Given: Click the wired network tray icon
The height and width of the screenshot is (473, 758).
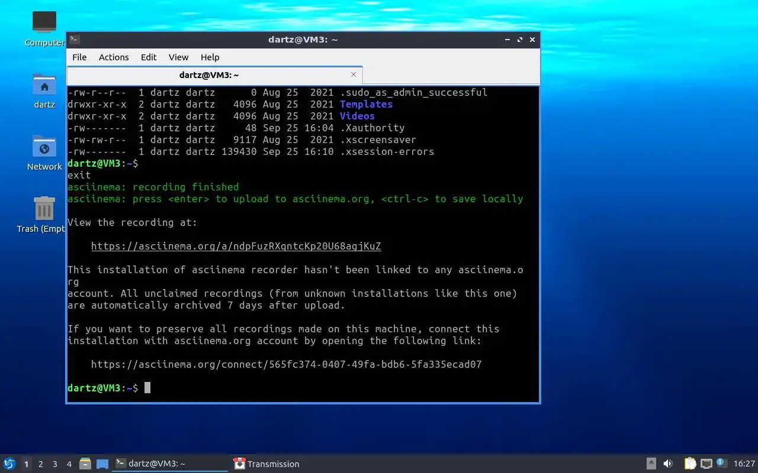Looking at the screenshot, I should 706,464.
